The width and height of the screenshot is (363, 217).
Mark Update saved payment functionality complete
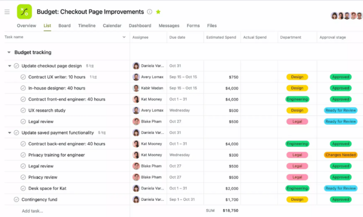pos(16,132)
